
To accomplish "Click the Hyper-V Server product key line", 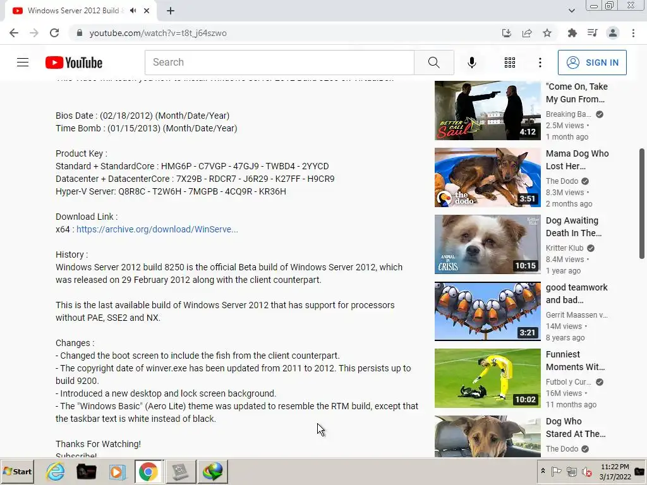I will coord(171,191).
